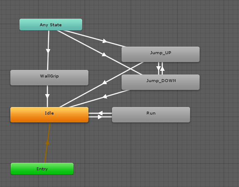The image size is (239, 187).
Task: Select the WallGrip state node
Action: point(49,77)
